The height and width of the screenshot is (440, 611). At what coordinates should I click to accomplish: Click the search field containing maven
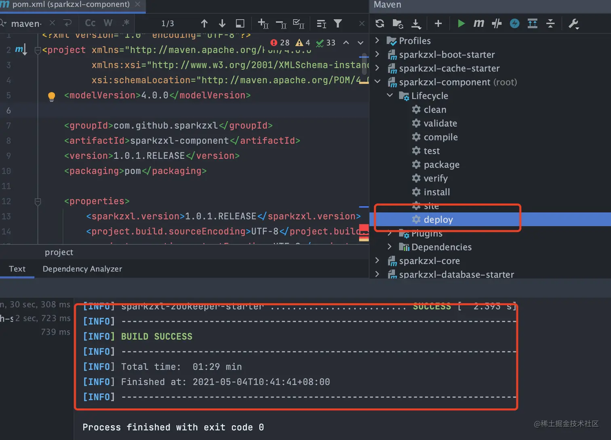coord(26,23)
